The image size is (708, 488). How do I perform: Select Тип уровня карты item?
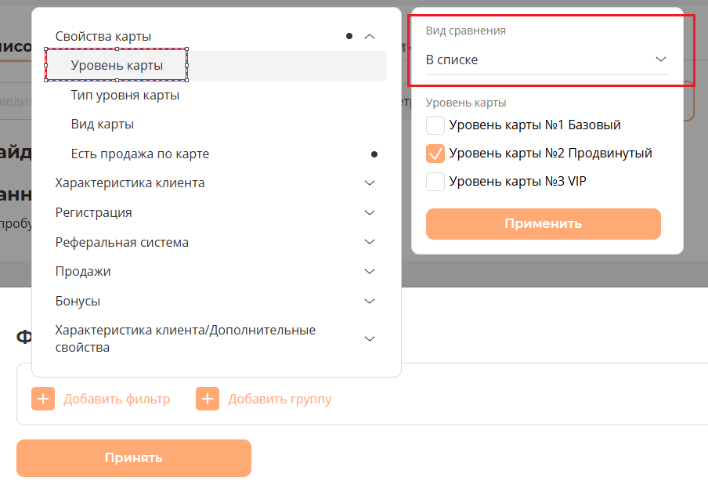point(125,96)
